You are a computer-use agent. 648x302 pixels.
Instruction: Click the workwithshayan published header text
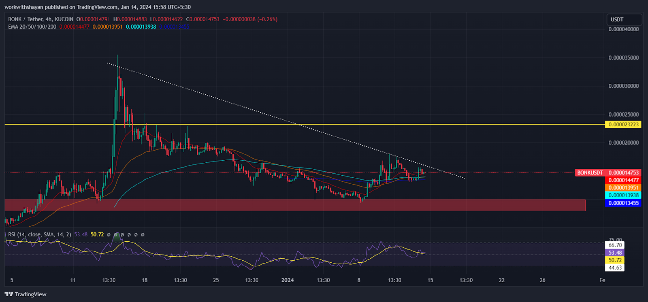tap(98, 7)
